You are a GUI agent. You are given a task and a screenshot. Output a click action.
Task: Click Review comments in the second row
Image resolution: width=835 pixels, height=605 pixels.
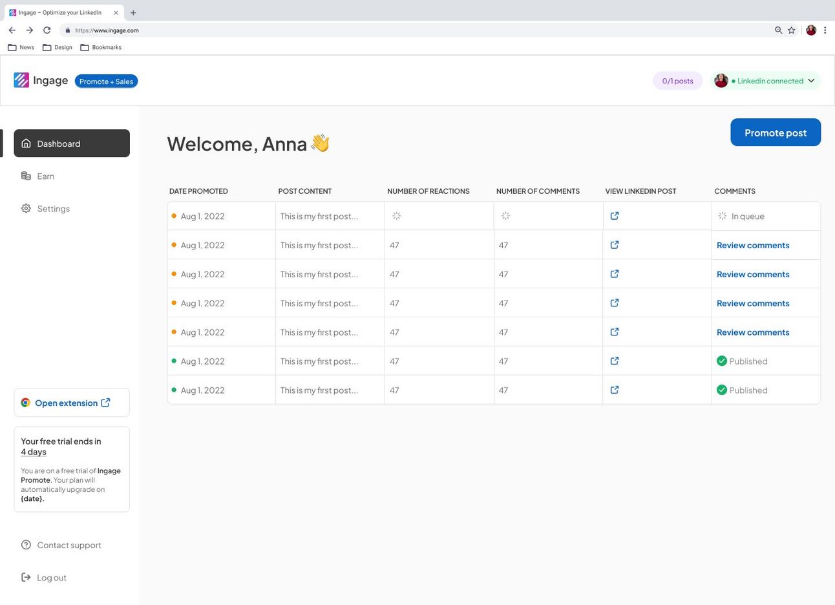pyautogui.click(x=752, y=246)
